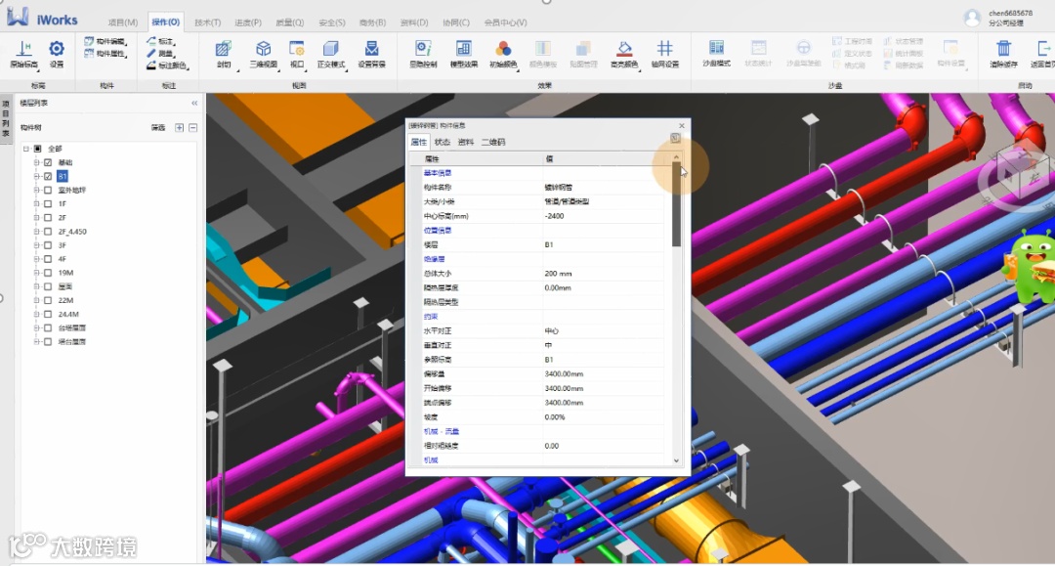The image size is (1055, 566).
Task: Enable the 1F floor checkbox
Action: [48, 204]
